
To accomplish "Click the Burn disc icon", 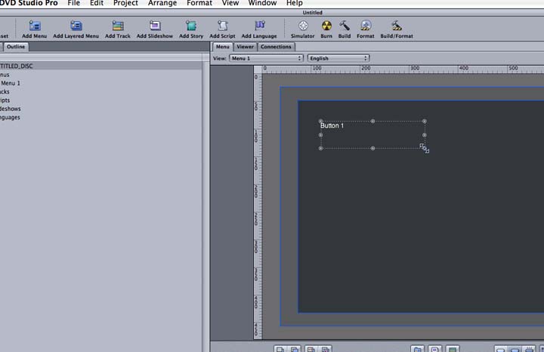I will click(326, 26).
